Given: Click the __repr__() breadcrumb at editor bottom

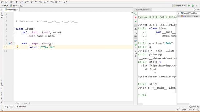Looking at the screenshot, I should (x=26, y=103).
